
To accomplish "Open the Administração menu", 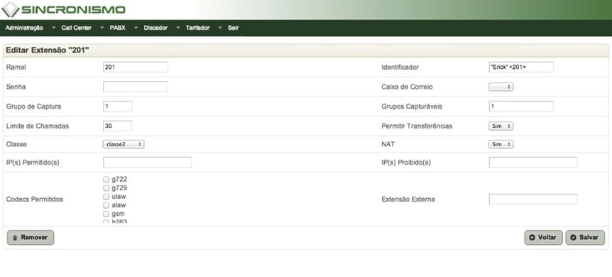I will click(24, 28).
